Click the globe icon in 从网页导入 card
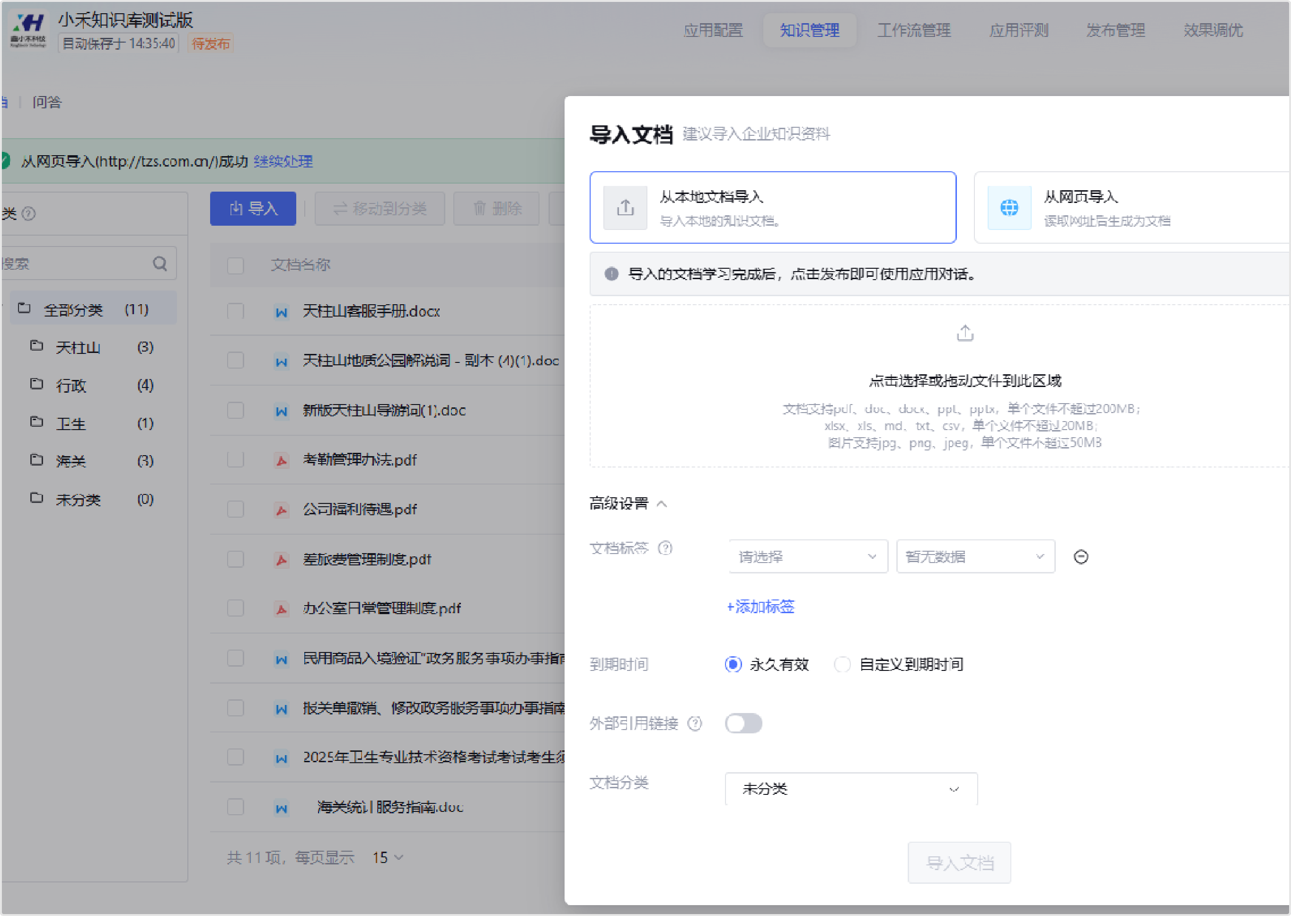Image resolution: width=1291 pixels, height=916 pixels. (x=1008, y=208)
